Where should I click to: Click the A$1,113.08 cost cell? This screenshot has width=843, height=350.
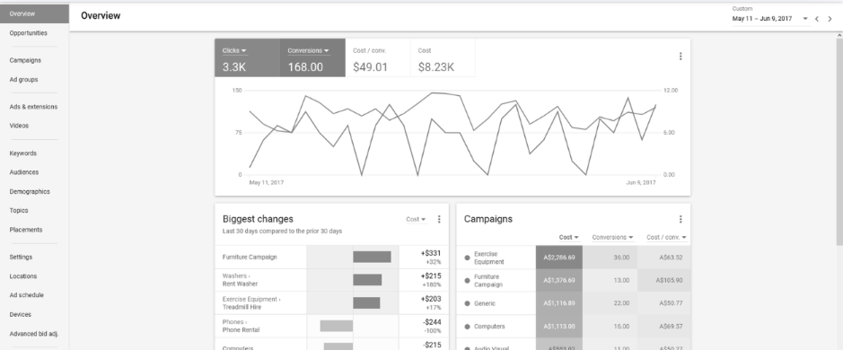tap(559, 327)
